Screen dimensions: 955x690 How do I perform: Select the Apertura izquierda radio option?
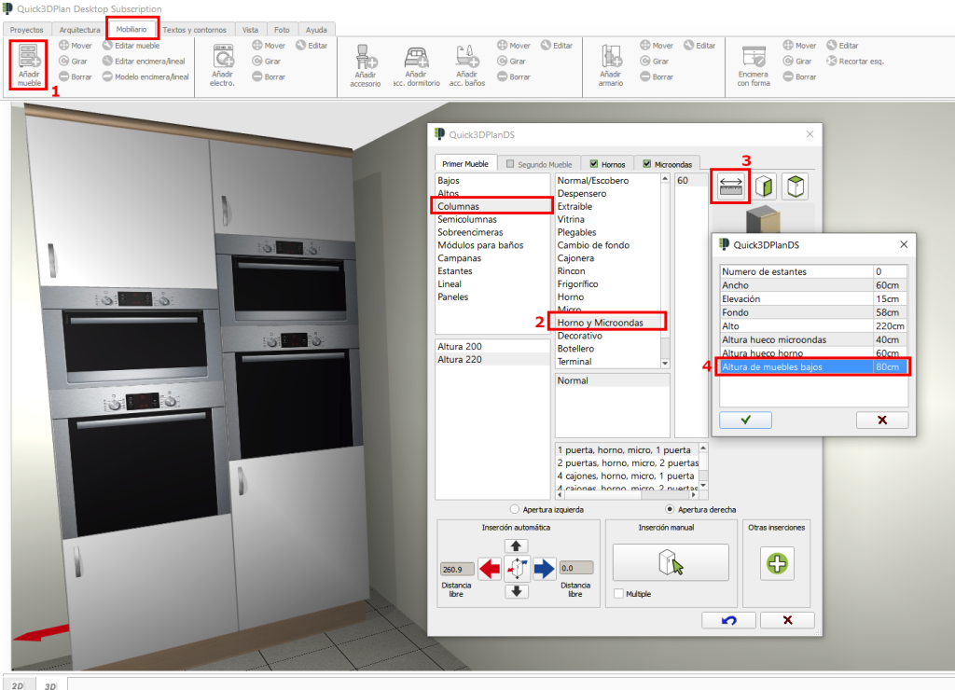click(515, 510)
